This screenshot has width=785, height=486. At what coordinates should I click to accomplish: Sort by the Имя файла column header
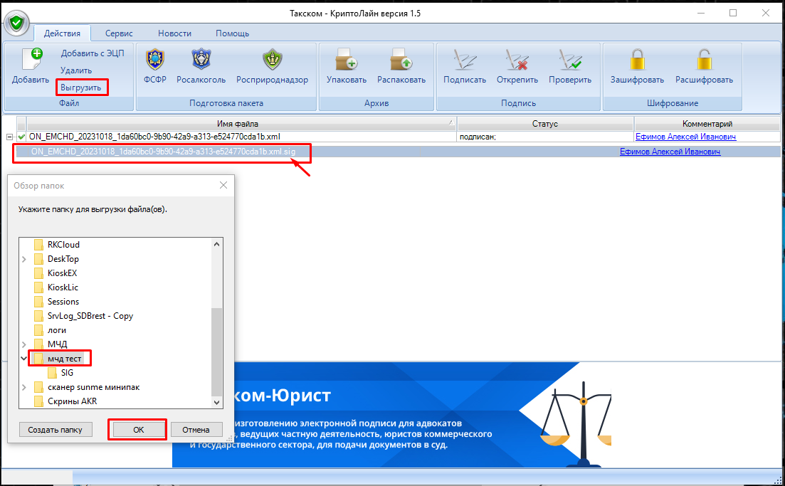click(x=241, y=124)
